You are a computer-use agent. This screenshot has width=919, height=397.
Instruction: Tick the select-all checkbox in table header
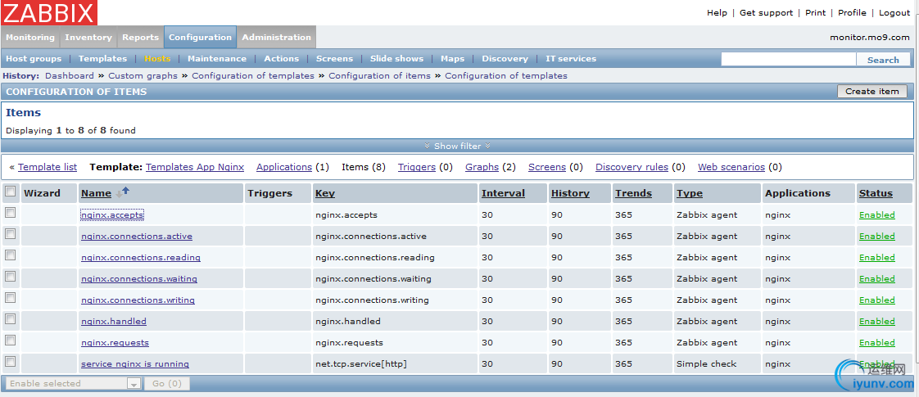point(11,192)
